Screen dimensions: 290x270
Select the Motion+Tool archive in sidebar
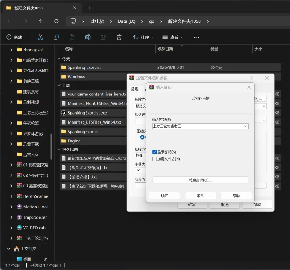pyautogui.click(x=36, y=207)
